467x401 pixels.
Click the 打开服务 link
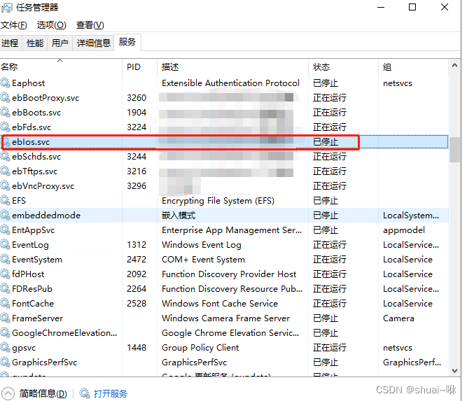click(110, 393)
